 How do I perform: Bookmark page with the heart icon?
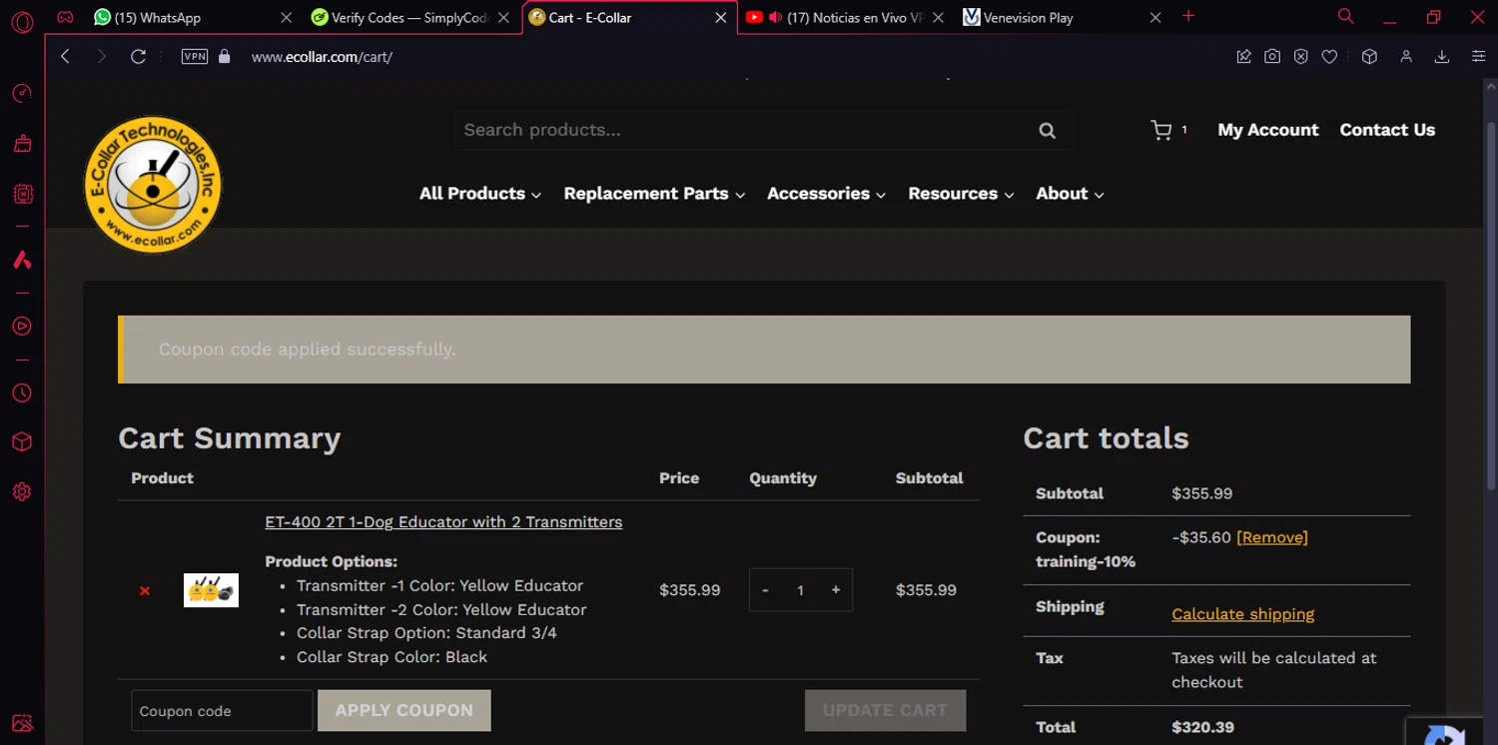[x=1329, y=57]
